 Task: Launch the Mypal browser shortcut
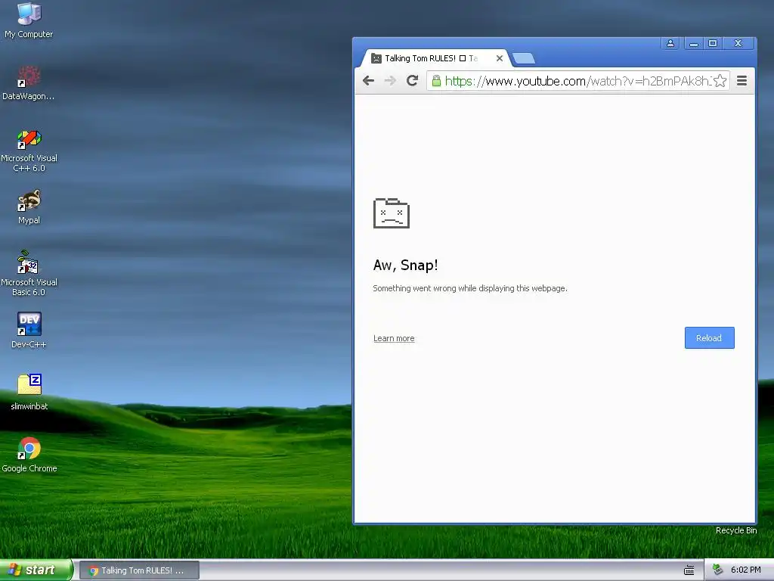(x=29, y=207)
